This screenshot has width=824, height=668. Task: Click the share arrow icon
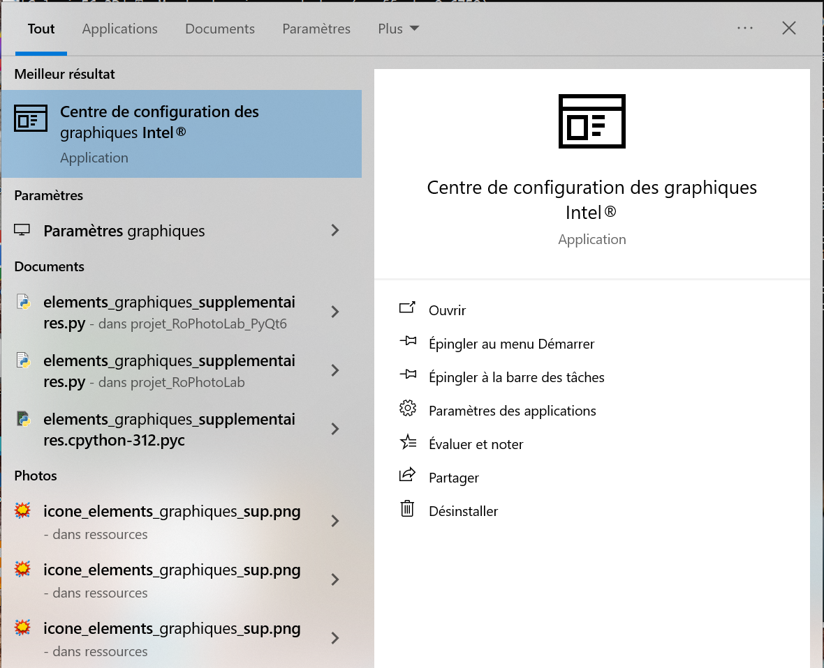tap(408, 475)
